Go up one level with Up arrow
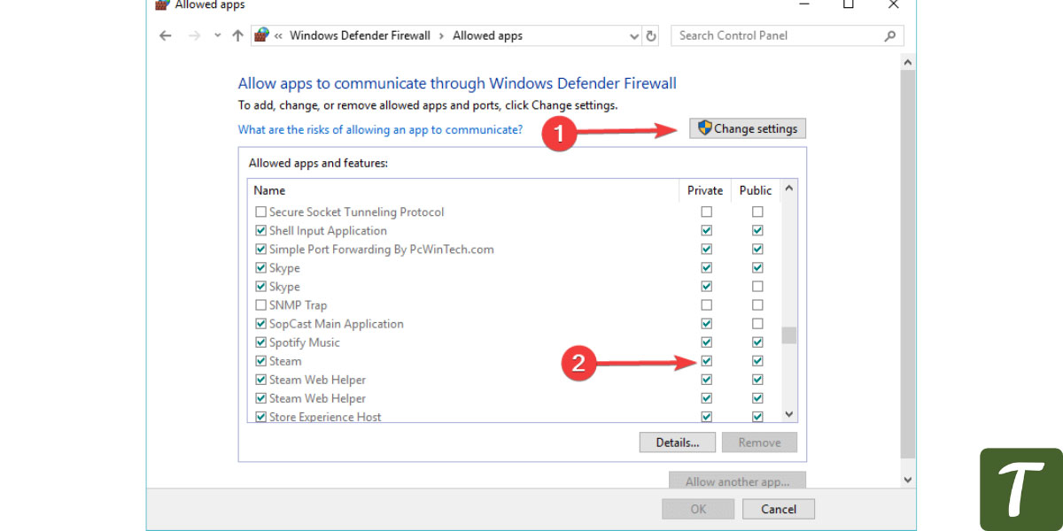The height and width of the screenshot is (531, 1063). pos(237,35)
